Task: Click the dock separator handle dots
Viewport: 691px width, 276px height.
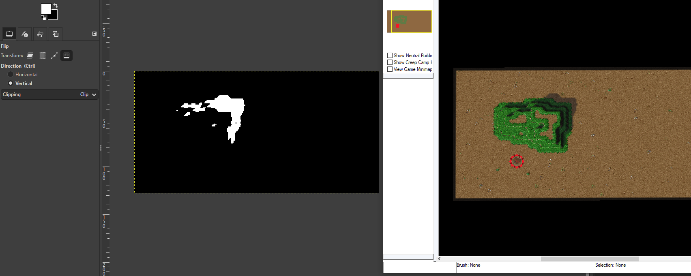Action: point(101,148)
